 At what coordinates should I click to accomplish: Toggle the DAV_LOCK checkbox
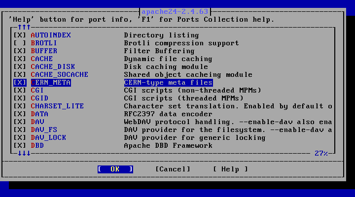pos(20,138)
